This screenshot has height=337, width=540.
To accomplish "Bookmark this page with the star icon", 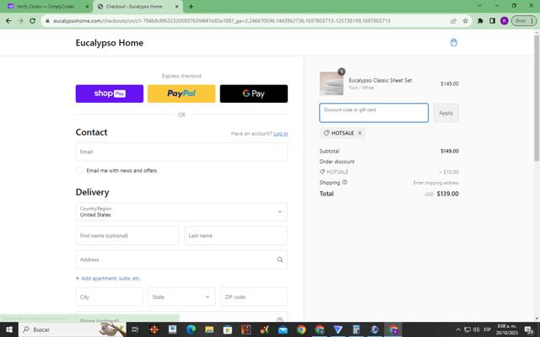I will pyautogui.click(x=465, y=21).
